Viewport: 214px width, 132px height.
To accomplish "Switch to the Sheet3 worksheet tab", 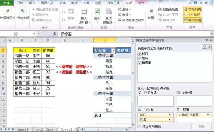I will tap(52, 129).
